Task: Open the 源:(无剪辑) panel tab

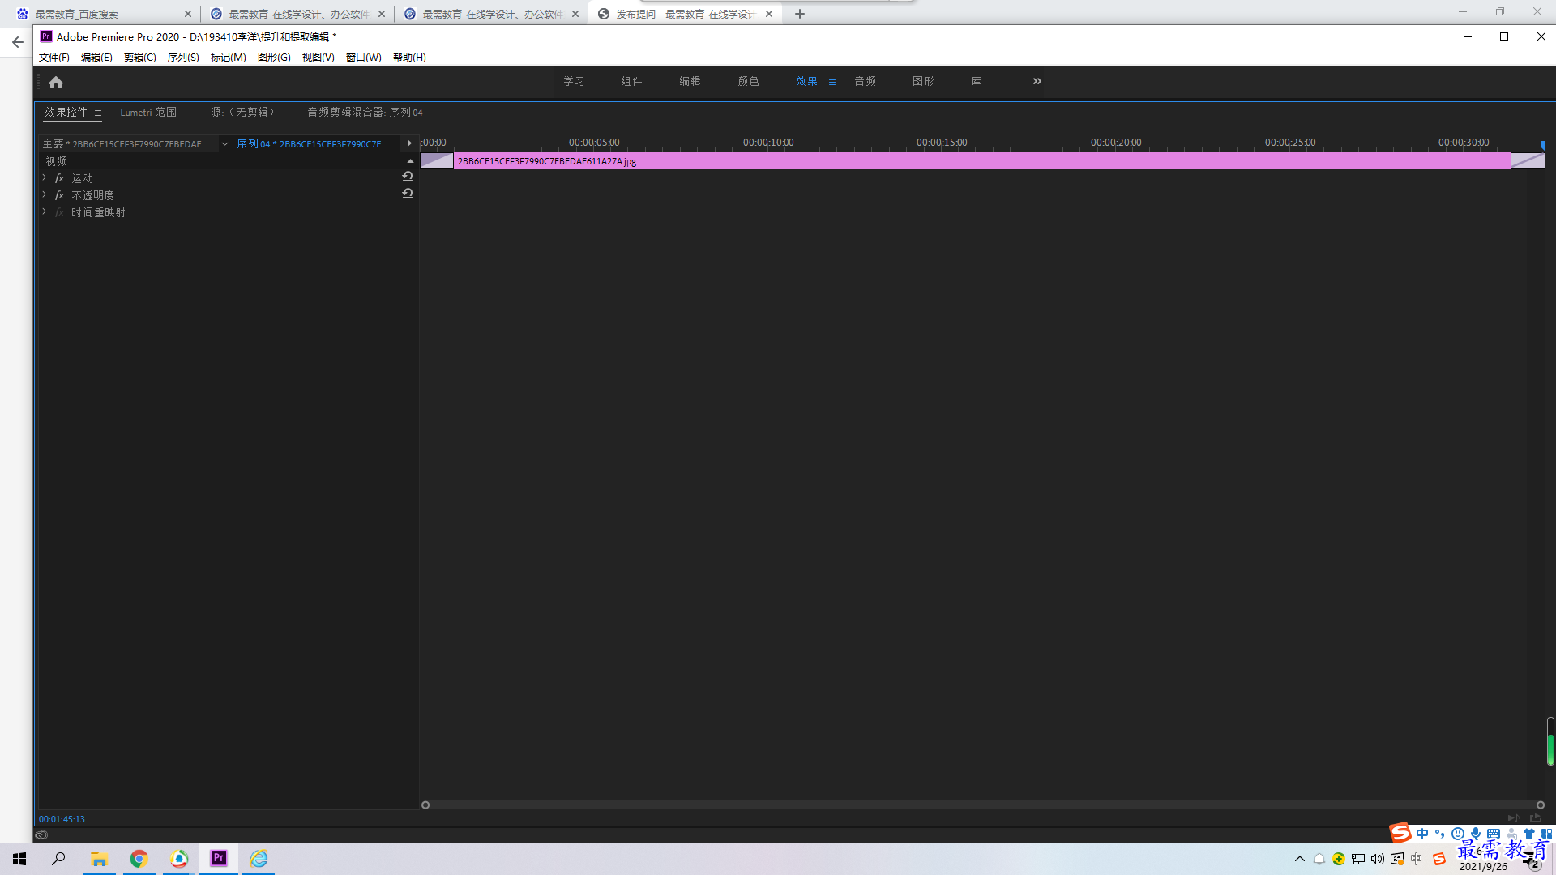Action: 243,113
